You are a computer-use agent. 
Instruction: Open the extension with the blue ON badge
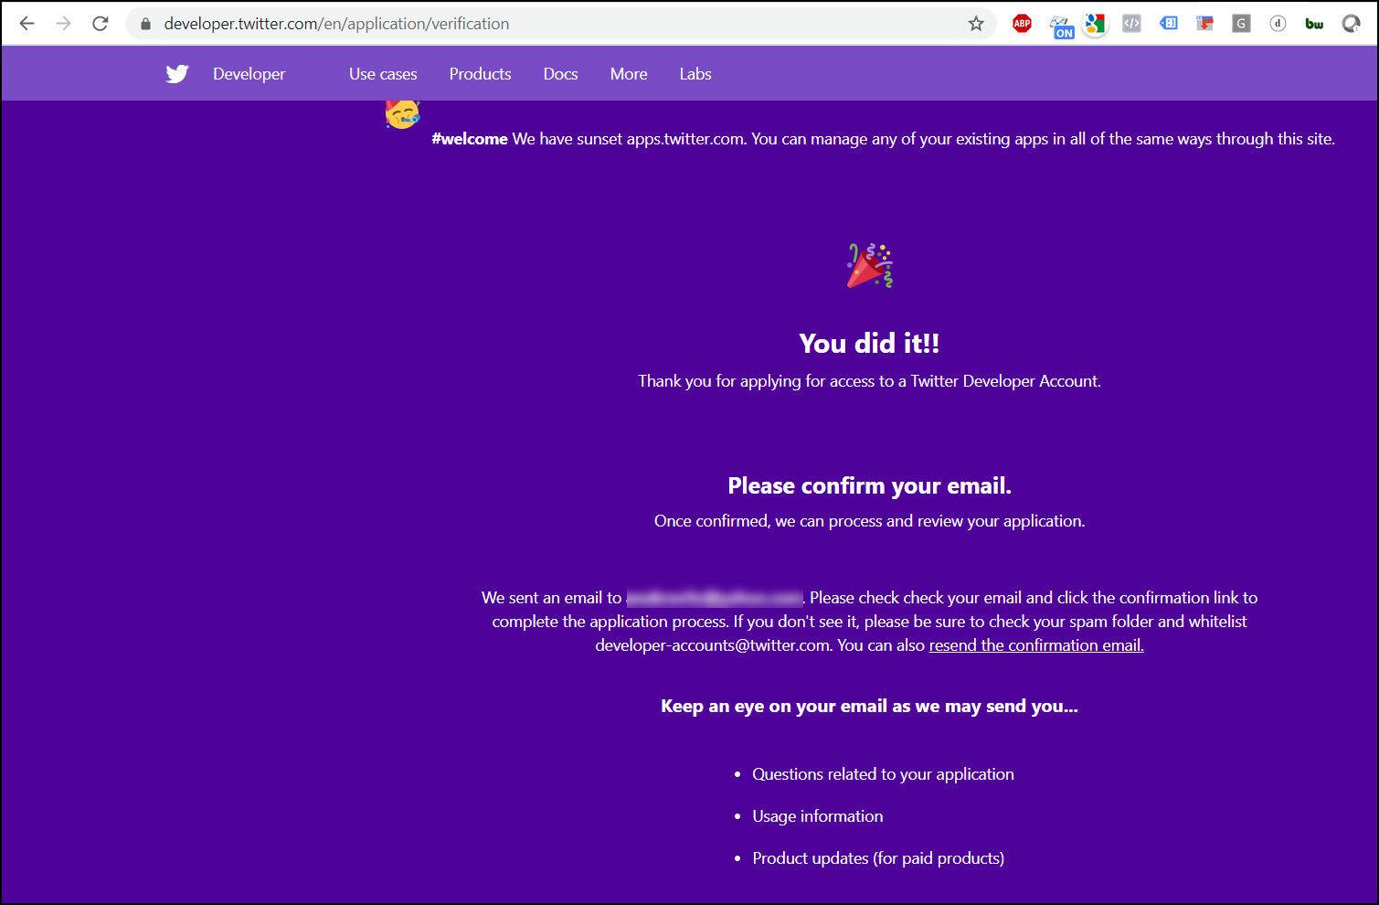(x=1061, y=27)
